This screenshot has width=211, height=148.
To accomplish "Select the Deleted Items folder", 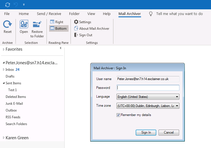I will point(16,97).
